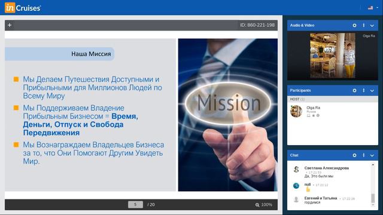
Task: Click the Chat panel title
Action: click(x=294, y=155)
